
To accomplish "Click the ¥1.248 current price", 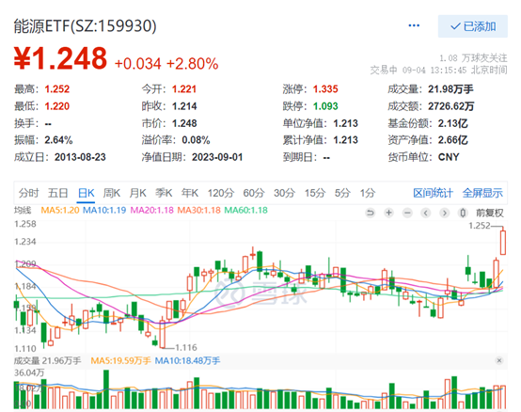I will coord(60,58).
